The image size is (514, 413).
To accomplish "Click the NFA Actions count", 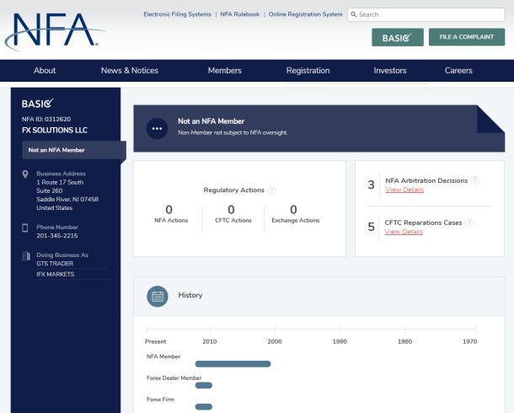I will point(169,209).
